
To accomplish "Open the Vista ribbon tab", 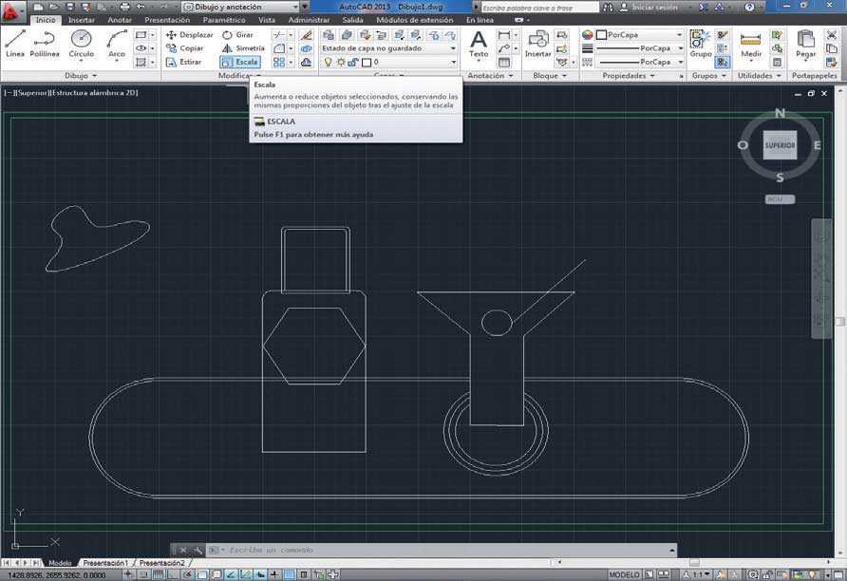I will tap(266, 20).
